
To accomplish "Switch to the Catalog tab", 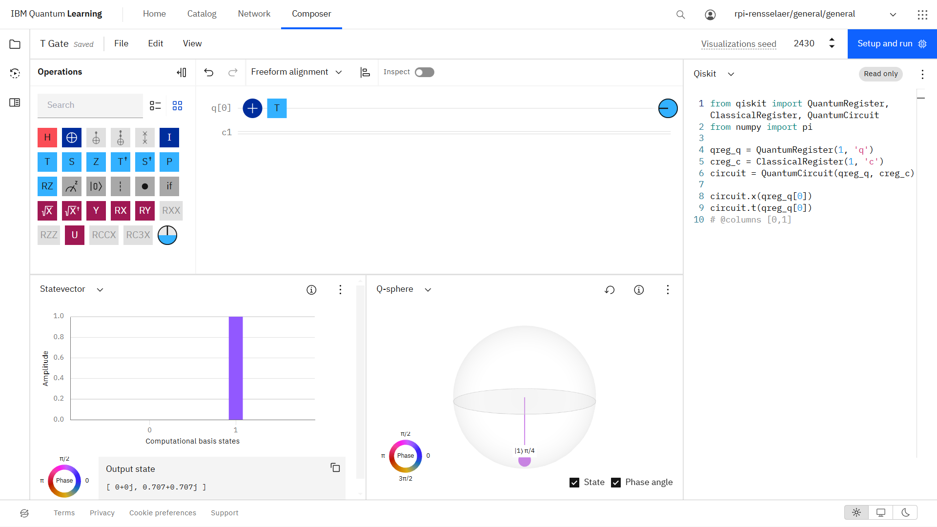I will tap(202, 14).
